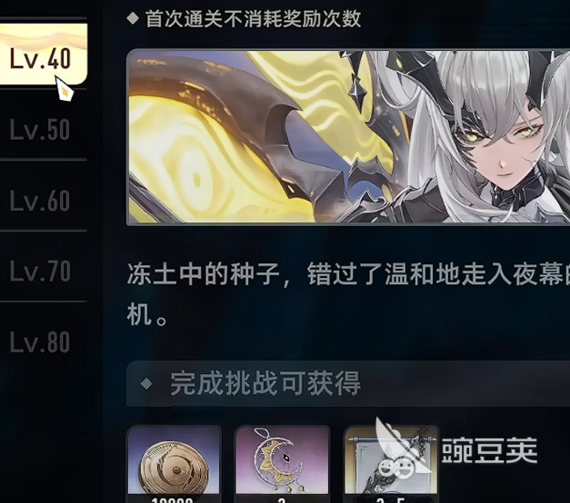Click the 首次通关不消耗奖励次数 notice text
The image size is (570, 503).
tap(254, 18)
